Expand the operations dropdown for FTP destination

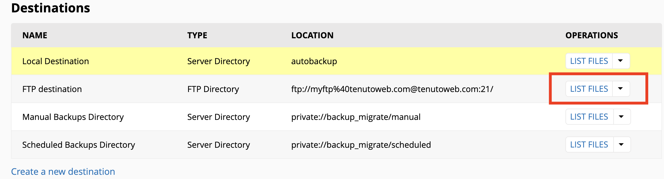pos(621,89)
